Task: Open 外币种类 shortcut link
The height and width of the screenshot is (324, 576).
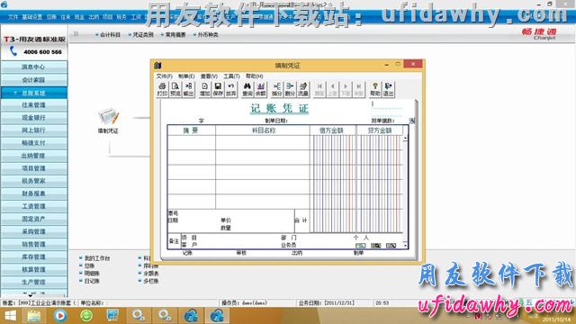Action: pyautogui.click(x=208, y=34)
